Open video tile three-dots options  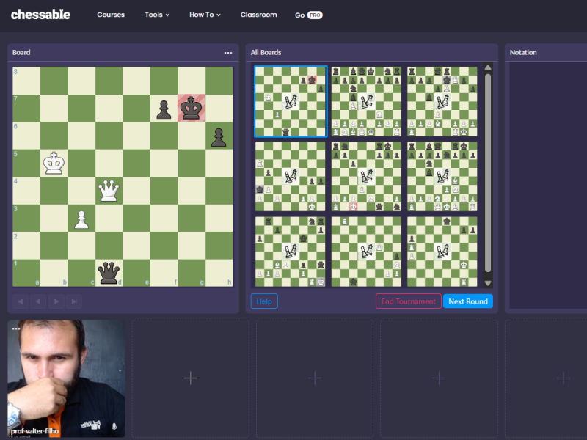pos(15,329)
